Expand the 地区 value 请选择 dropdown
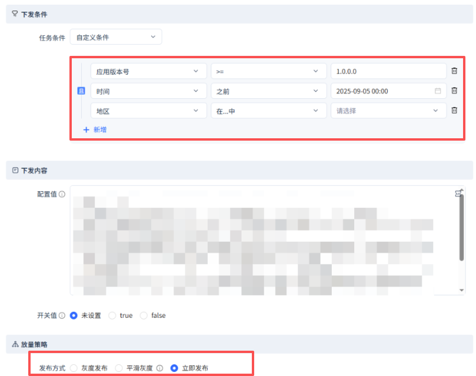The height and width of the screenshot is (376, 476). point(388,111)
